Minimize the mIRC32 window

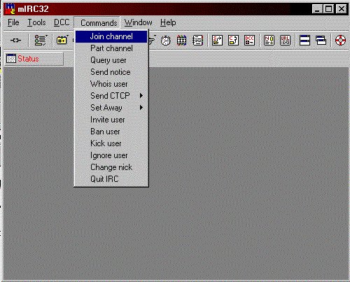tap(318, 9)
